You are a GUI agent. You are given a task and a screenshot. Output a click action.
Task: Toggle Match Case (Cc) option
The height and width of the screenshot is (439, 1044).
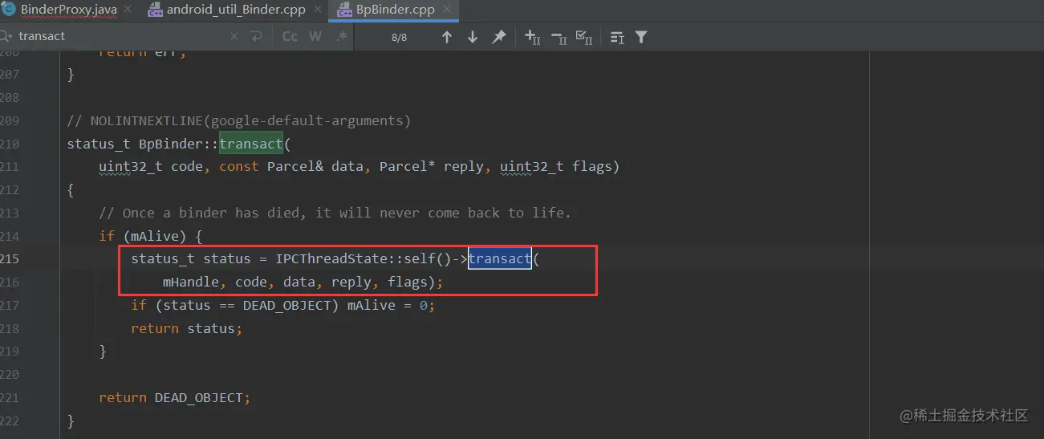290,36
